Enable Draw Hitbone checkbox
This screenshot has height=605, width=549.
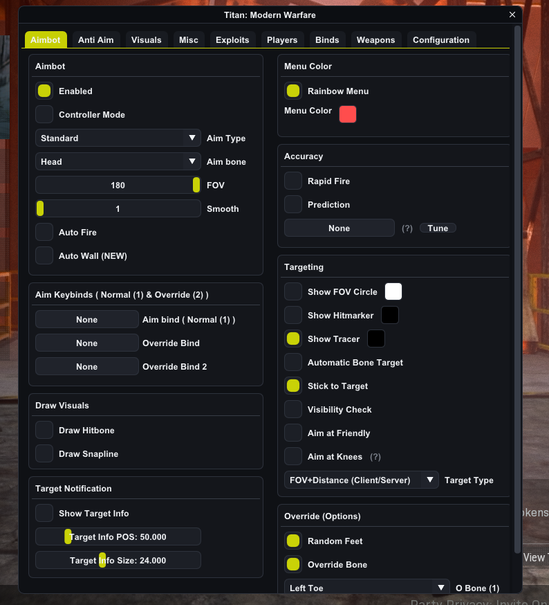[44, 430]
